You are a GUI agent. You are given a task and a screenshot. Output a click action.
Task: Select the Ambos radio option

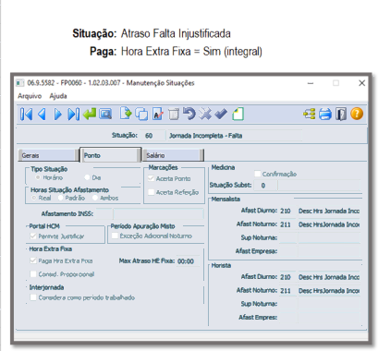click(95, 198)
